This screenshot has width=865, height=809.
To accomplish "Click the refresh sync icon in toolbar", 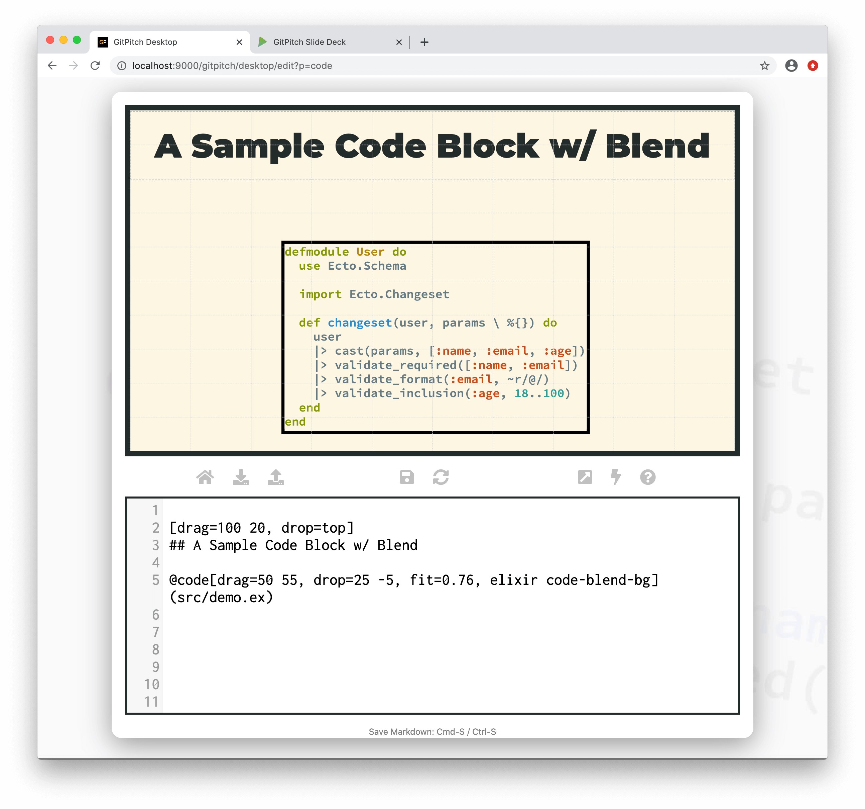I will 441,477.
